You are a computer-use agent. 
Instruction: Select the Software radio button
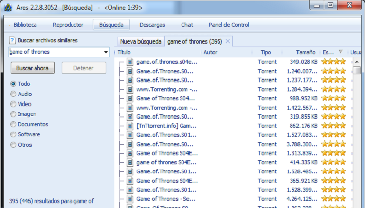(13, 134)
